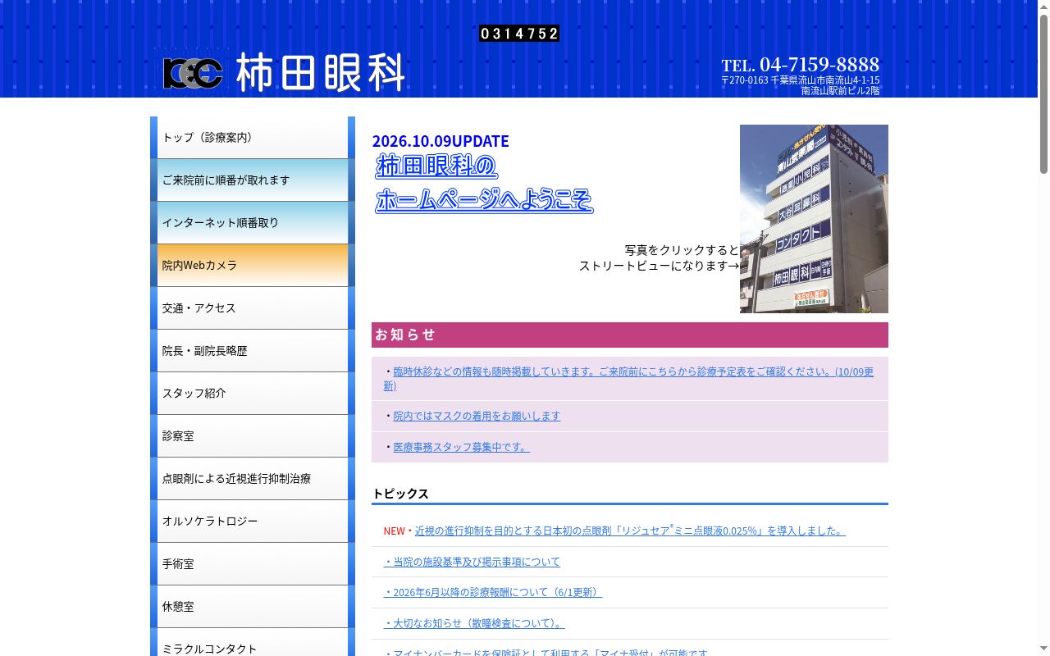Go to 交通・アクセス page

(x=253, y=308)
